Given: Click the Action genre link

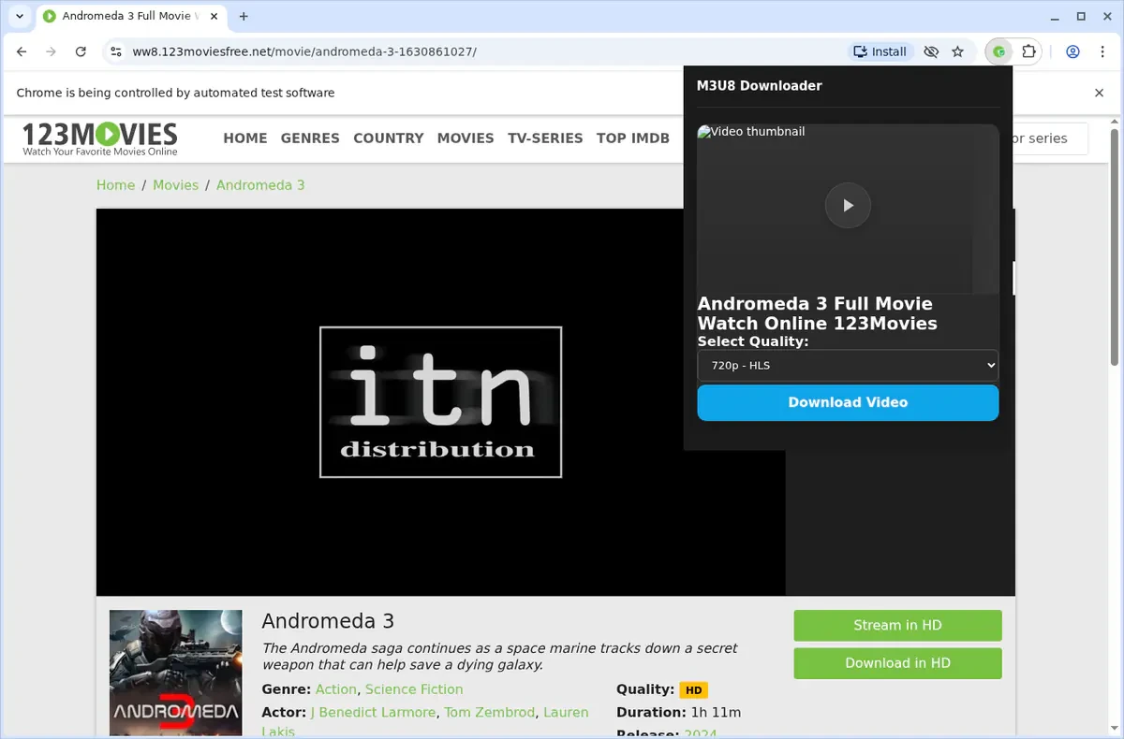Looking at the screenshot, I should pyautogui.click(x=335, y=689).
